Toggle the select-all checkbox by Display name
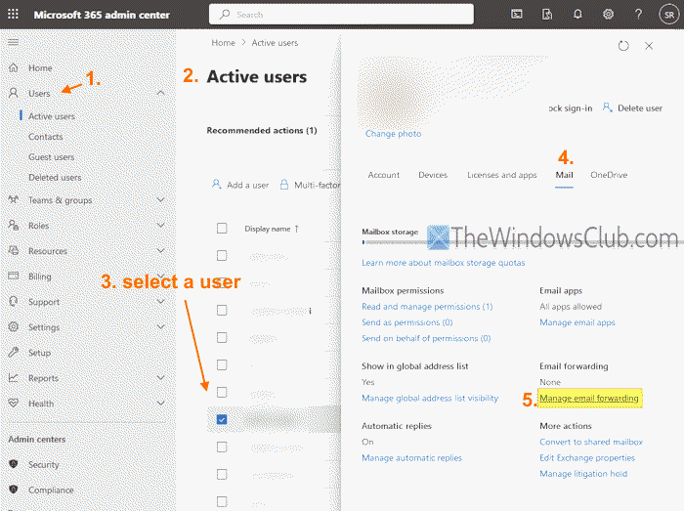684x511 pixels. click(x=222, y=228)
